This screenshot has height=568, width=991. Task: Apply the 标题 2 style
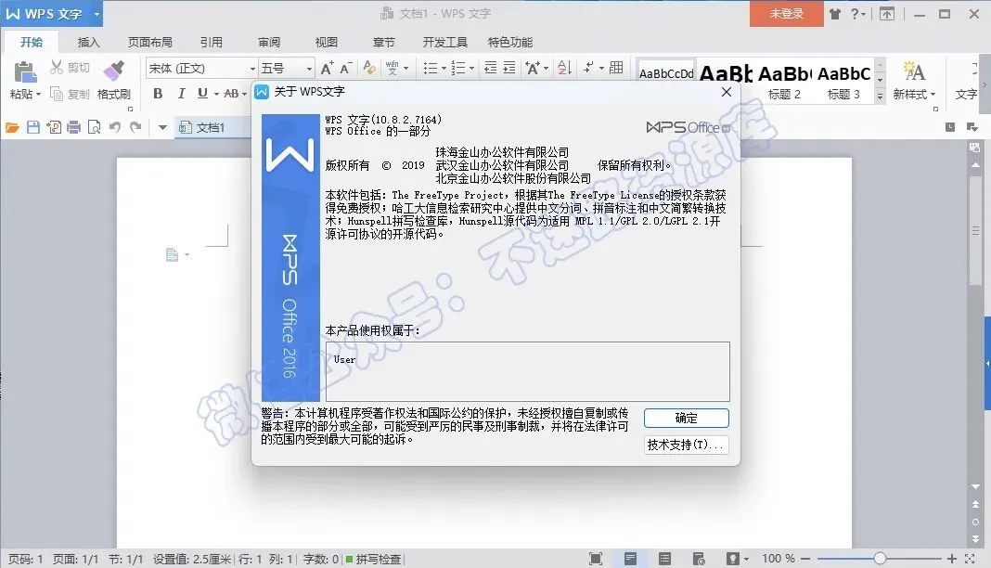[784, 82]
